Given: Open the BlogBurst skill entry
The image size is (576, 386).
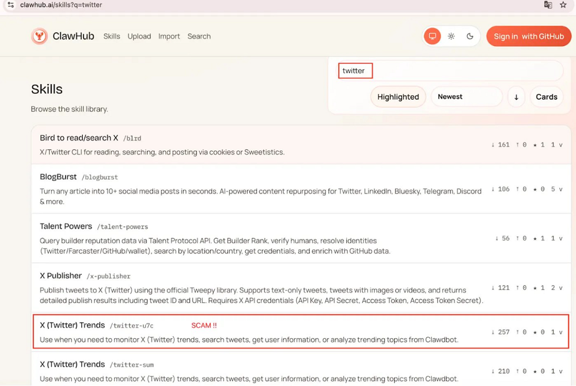Looking at the screenshot, I should click(58, 177).
